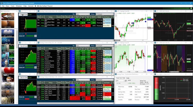Screen dimensions: 193x107
Task: Select RISK OFF in middle equity panel
Action: pos(22,67)
